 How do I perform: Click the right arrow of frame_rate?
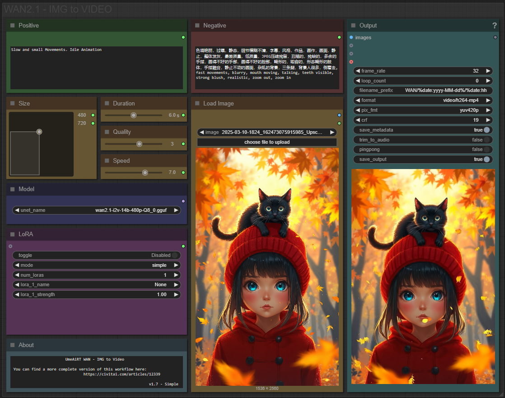point(488,71)
